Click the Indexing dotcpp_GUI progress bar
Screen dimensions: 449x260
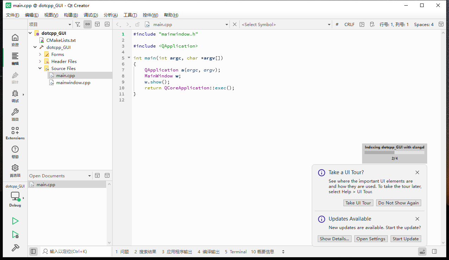394,153
